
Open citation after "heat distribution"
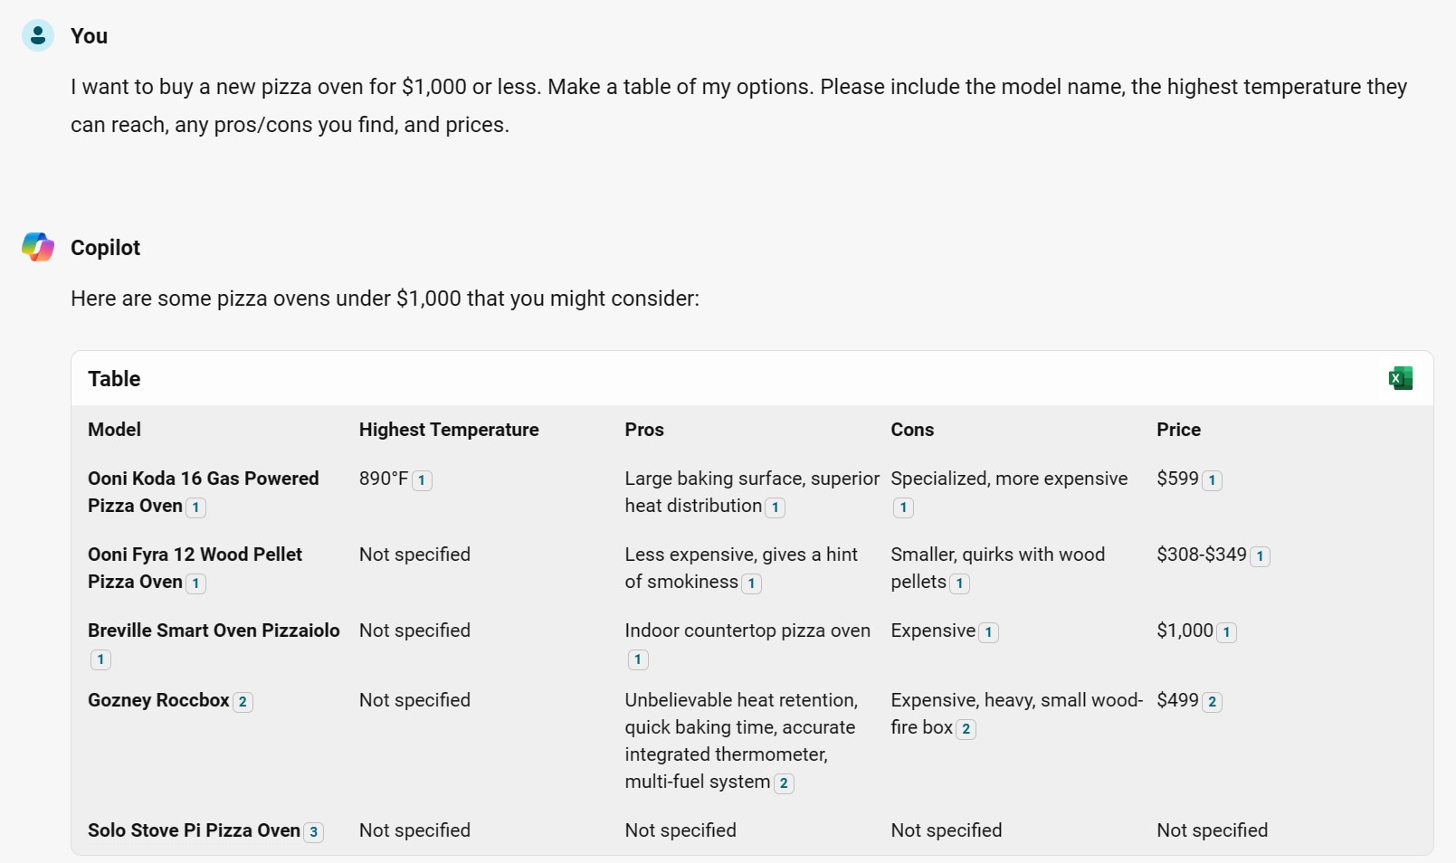775,507
